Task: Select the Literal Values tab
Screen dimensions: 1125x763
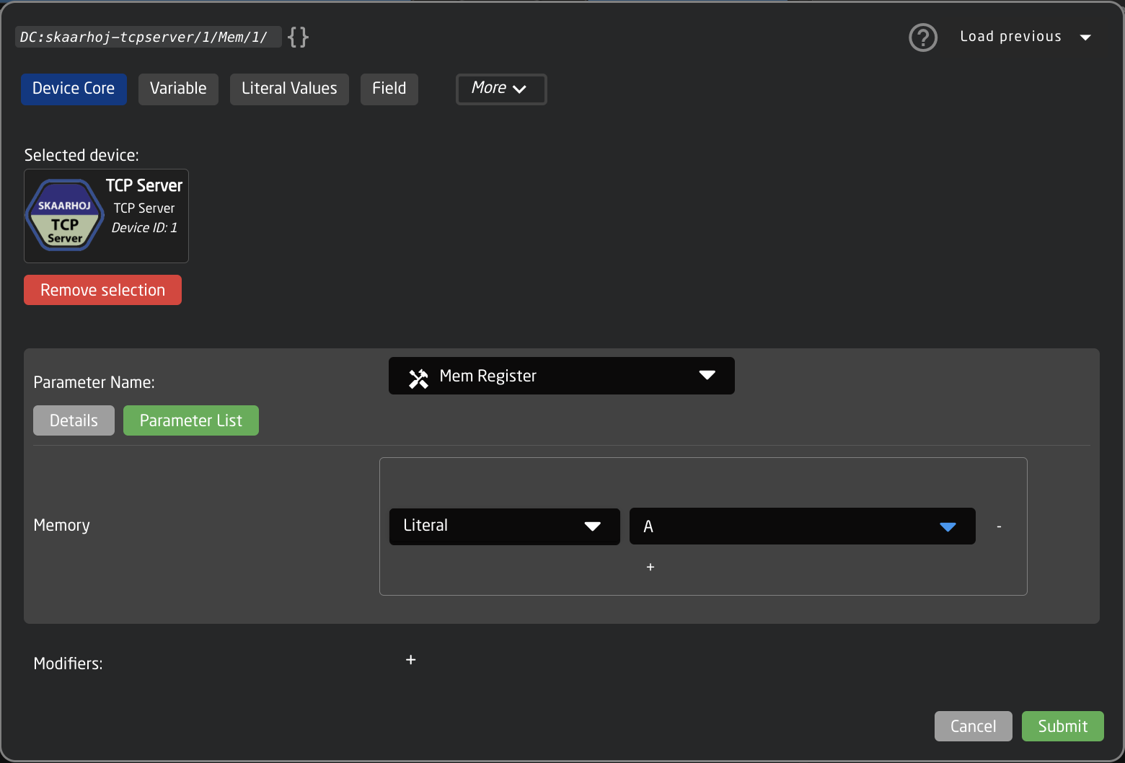Action: click(288, 89)
